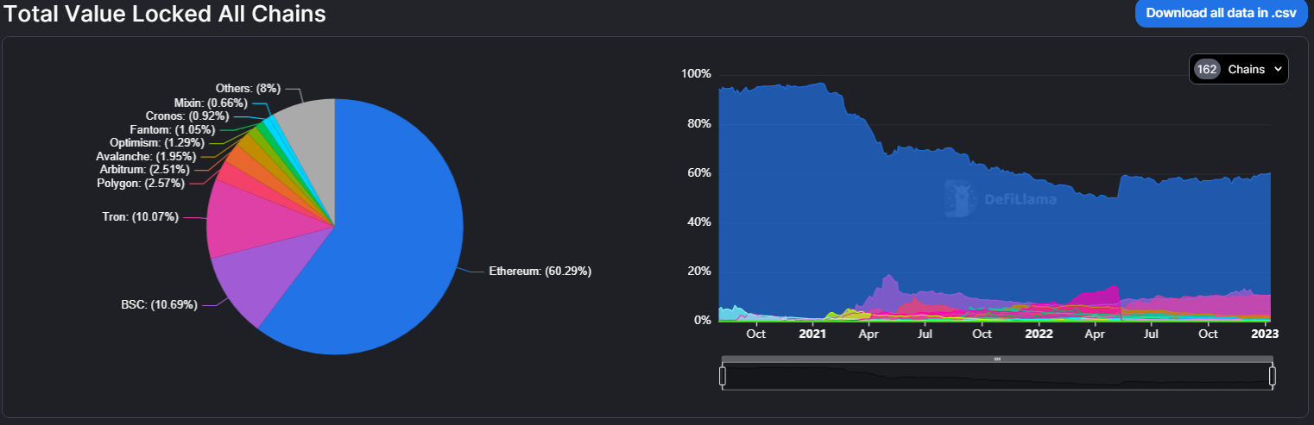This screenshot has width=1314, height=425.
Task: Click the 2022 x-axis label
Action: pyautogui.click(x=1038, y=333)
